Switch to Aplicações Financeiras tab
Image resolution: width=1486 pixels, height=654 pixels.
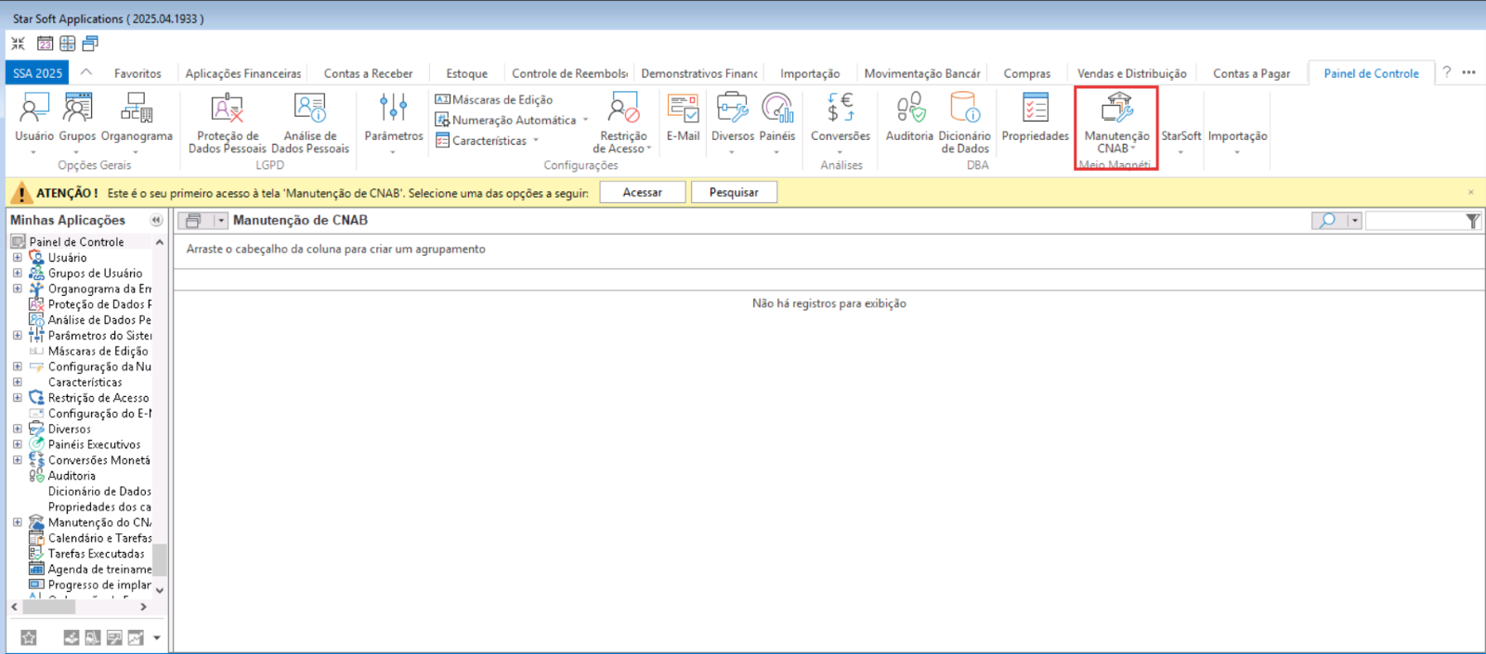[243, 73]
